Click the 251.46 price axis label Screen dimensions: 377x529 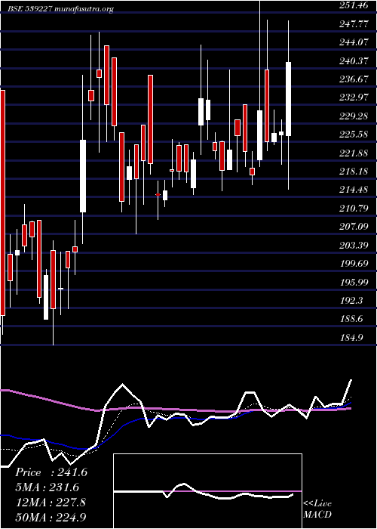[352, 5]
